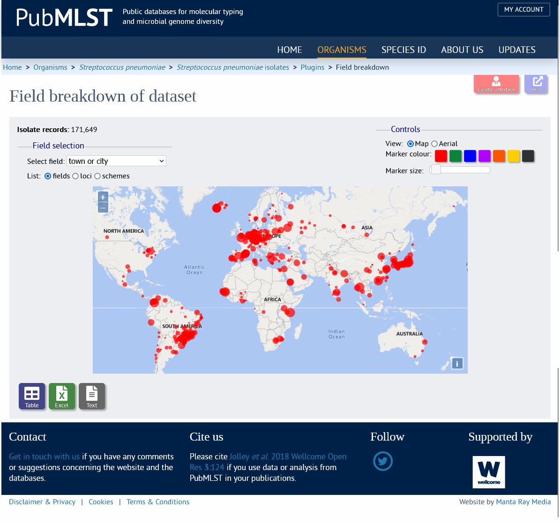Open Terms & Conditions link
Screen dimensions: 560x523
[x=158, y=502]
